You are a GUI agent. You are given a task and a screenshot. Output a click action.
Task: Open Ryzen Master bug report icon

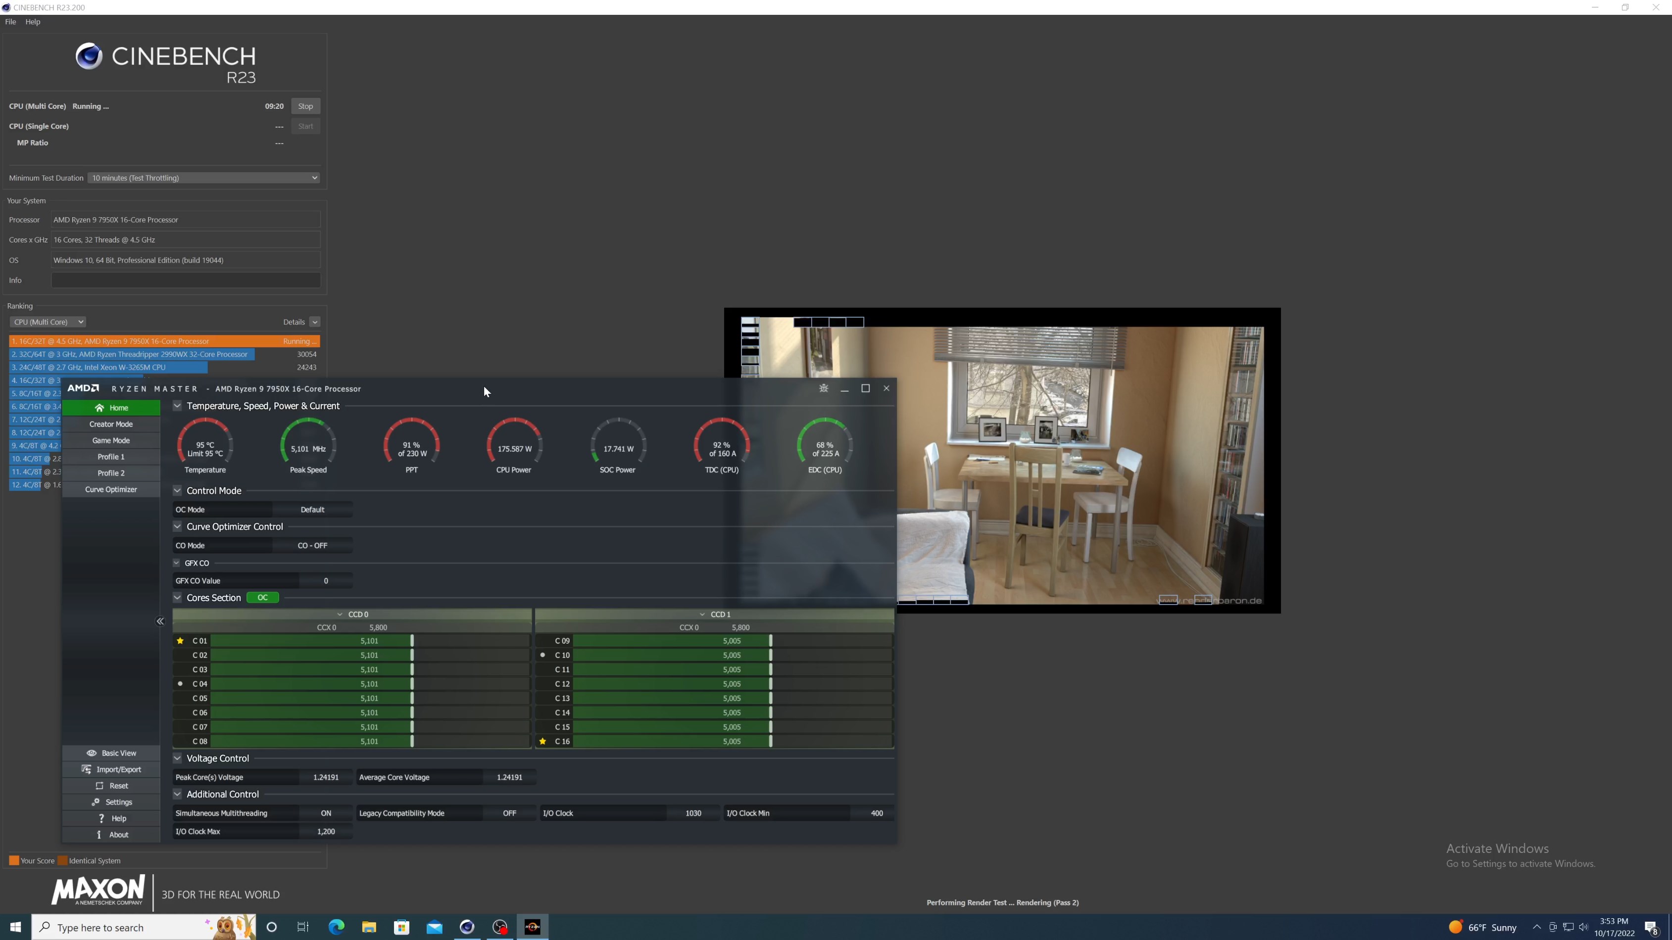coord(824,388)
